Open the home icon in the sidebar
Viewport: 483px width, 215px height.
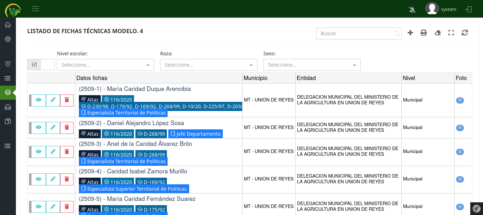pyautogui.click(x=8, y=25)
